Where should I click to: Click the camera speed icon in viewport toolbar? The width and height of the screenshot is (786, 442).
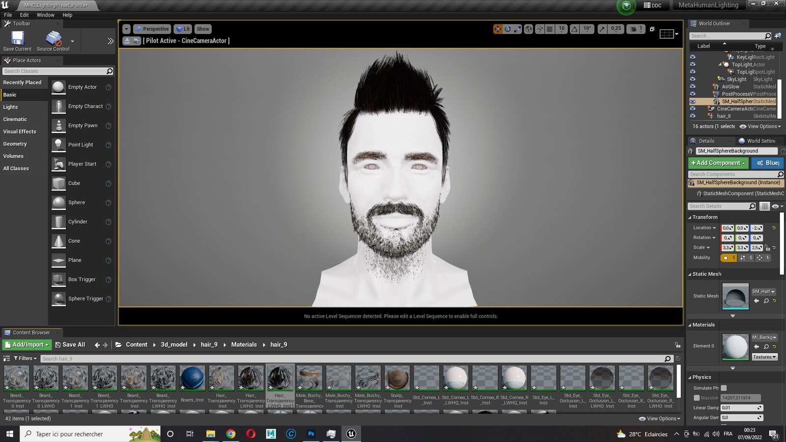coord(633,29)
